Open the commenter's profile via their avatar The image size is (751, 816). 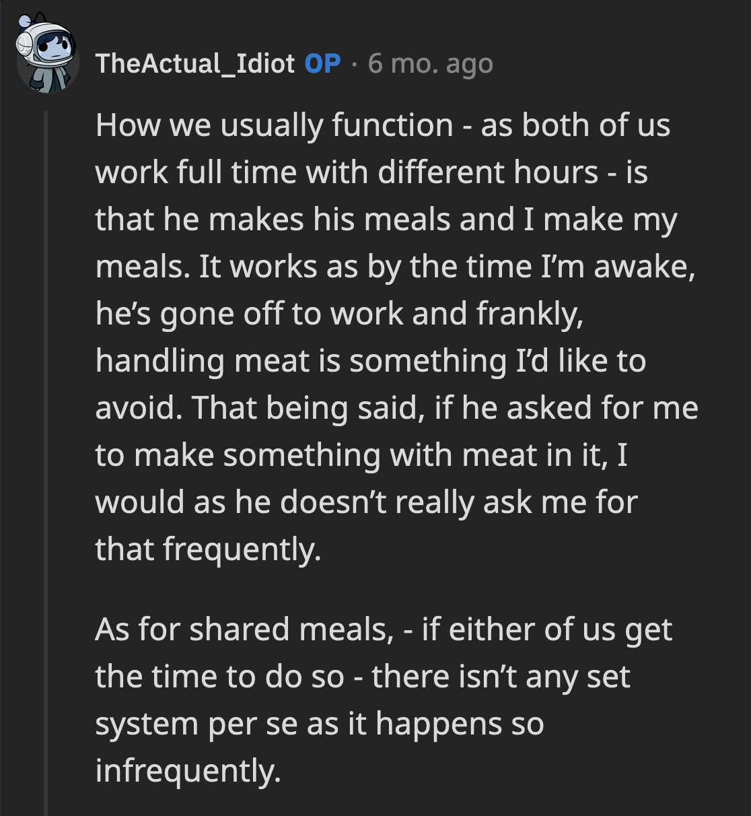[46, 50]
